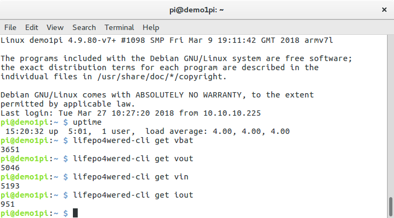Click the vbat output value 3651
The width and height of the screenshot is (394, 218).
10,149
